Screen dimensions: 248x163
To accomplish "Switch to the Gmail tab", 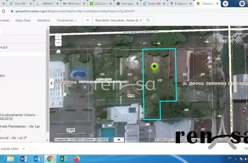I will click(74, 3).
